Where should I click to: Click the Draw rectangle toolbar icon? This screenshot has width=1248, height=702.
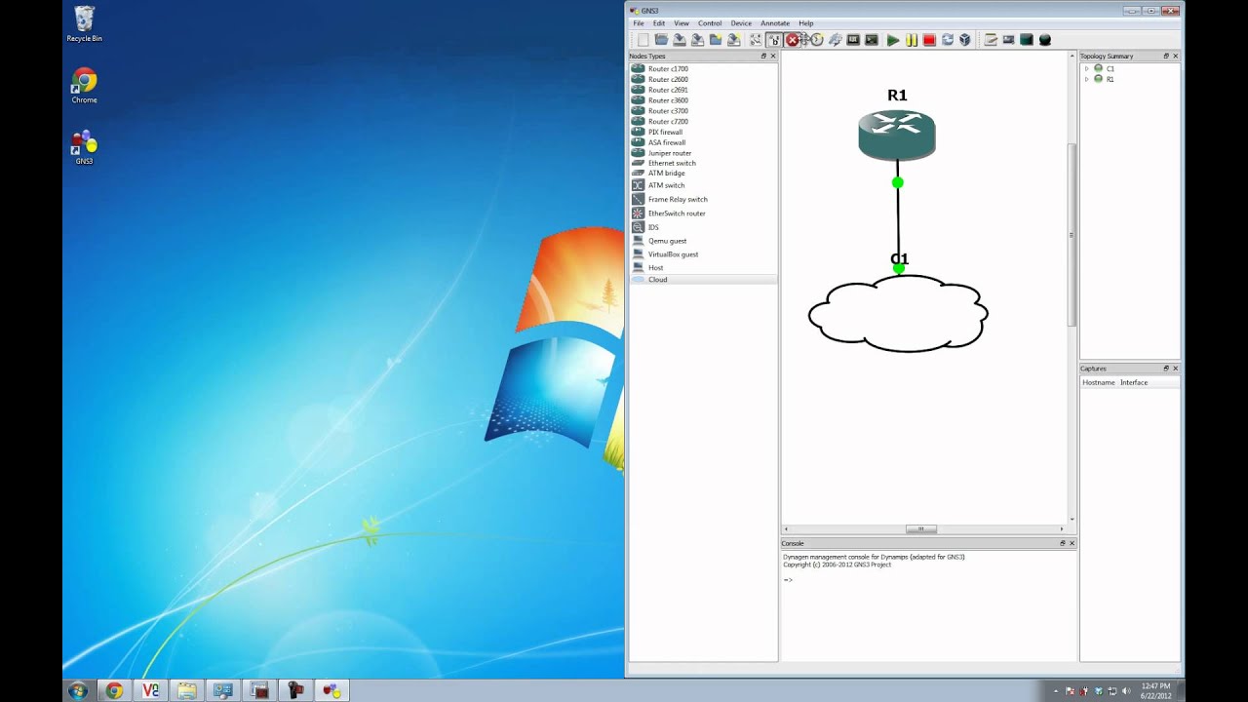pos(1027,40)
